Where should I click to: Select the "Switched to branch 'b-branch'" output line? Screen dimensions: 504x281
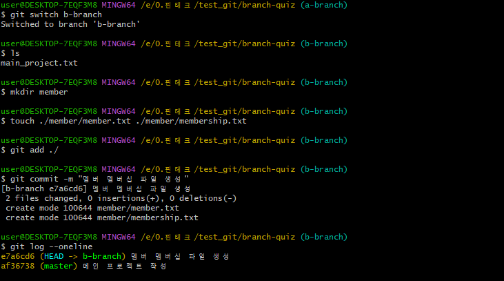point(70,24)
